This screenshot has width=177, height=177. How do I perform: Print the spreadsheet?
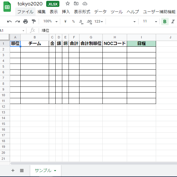(x=26, y=21)
